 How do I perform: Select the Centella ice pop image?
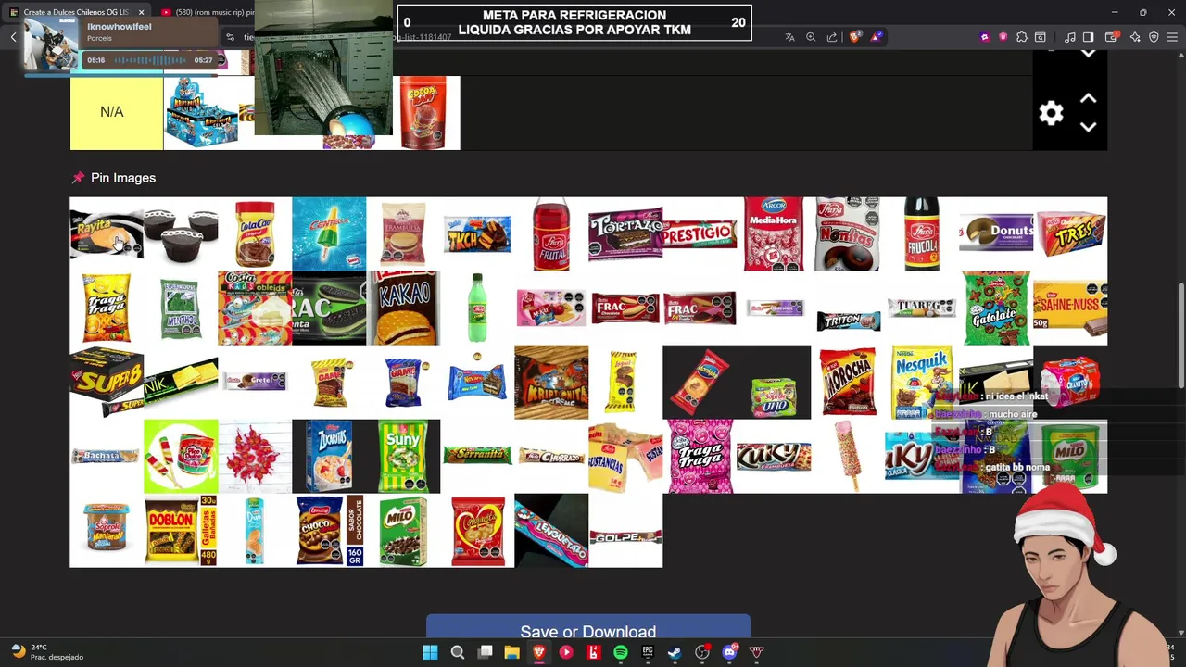(329, 233)
